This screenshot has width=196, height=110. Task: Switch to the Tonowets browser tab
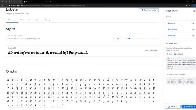tap(35, 2)
